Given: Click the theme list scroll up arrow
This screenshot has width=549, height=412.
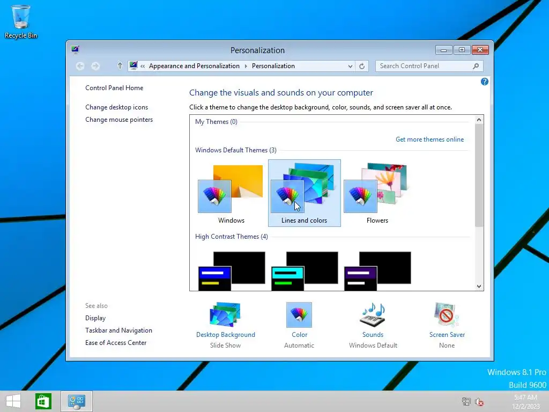Looking at the screenshot, I should [479, 120].
